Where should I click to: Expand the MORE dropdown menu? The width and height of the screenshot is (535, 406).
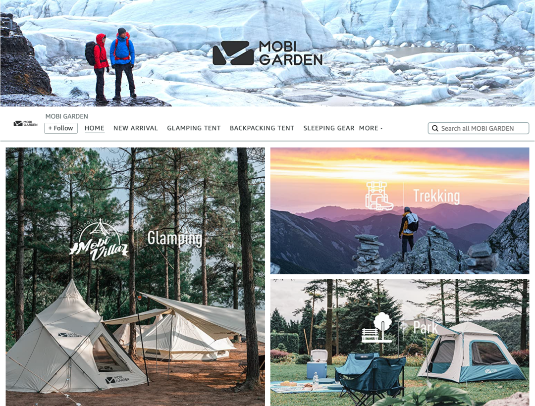[x=371, y=128]
